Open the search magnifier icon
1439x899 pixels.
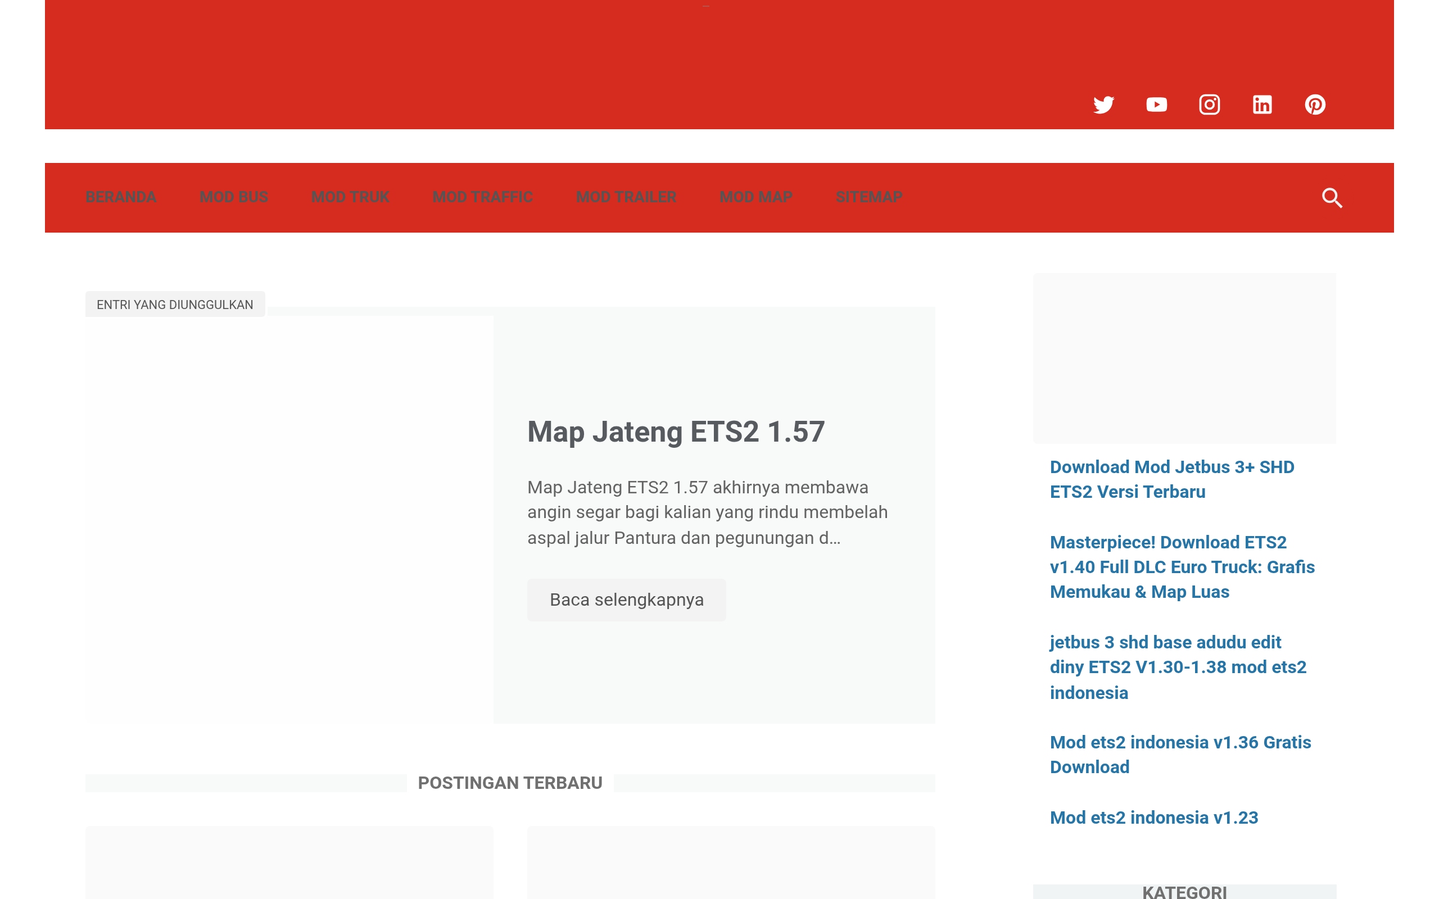[1332, 197]
